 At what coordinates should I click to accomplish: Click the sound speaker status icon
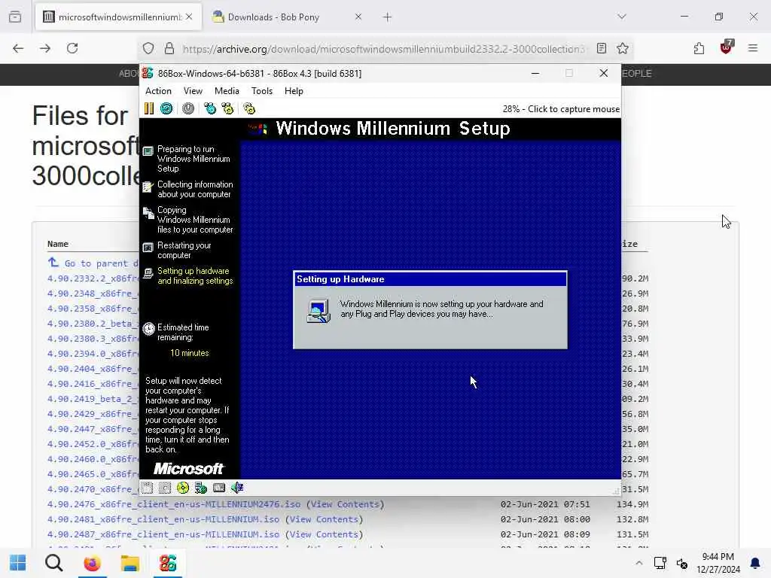click(237, 488)
